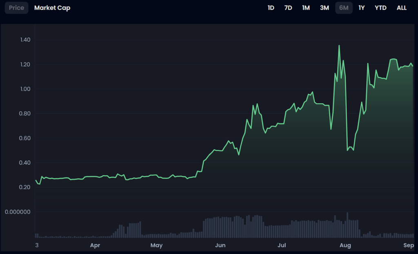The width and height of the screenshot is (418, 254).
Task: Switch to the Price tab
Action: point(16,8)
